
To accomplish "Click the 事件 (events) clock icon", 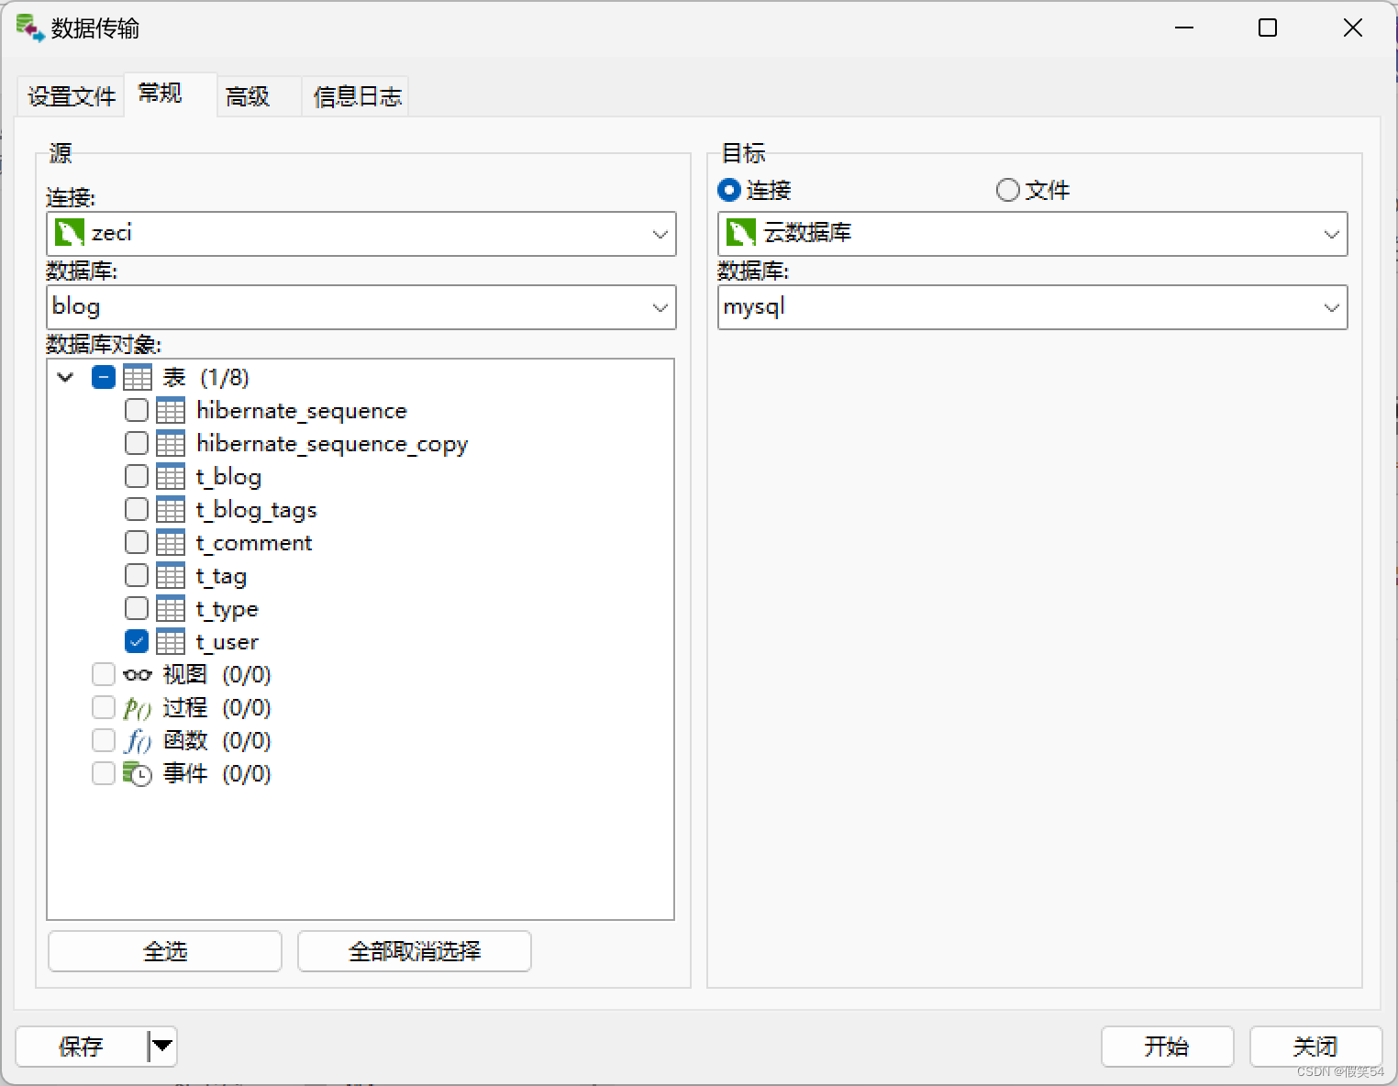I will click(137, 773).
